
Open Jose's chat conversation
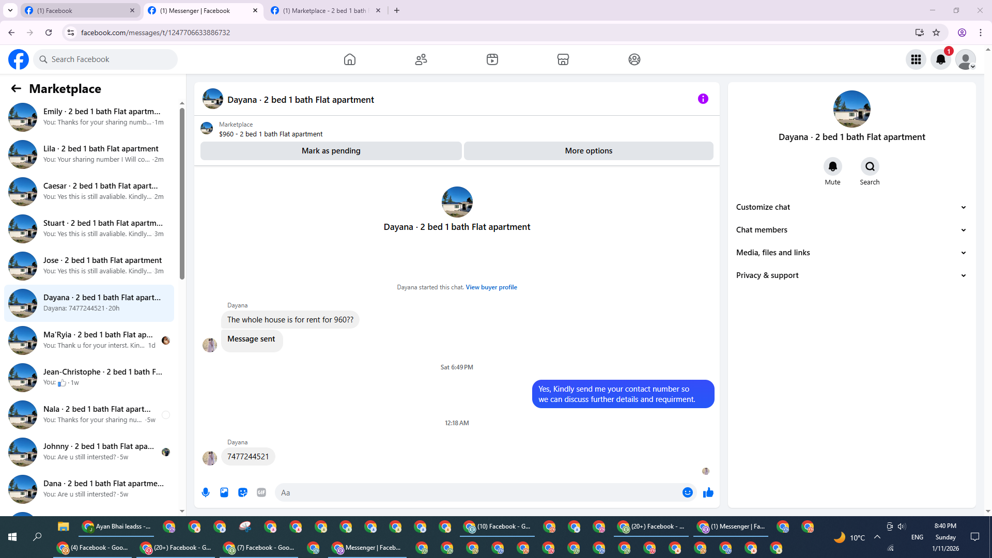tap(89, 266)
